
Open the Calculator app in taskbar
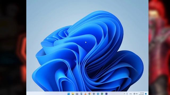(x=81, y=94)
